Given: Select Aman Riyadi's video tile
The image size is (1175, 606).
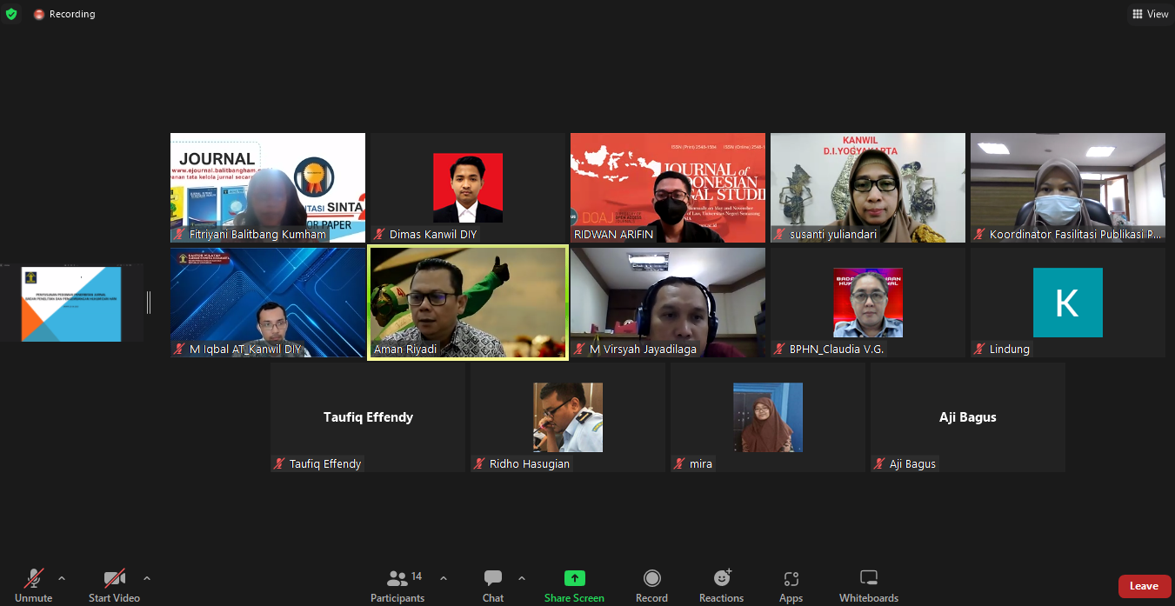Looking at the screenshot, I should (x=468, y=303).
